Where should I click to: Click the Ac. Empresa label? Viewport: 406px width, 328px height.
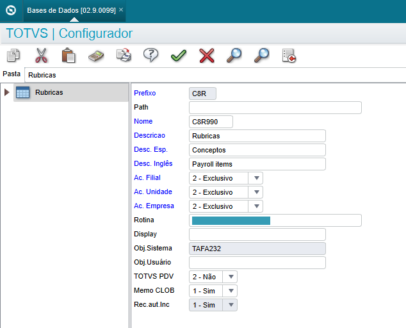click(154, 206)
